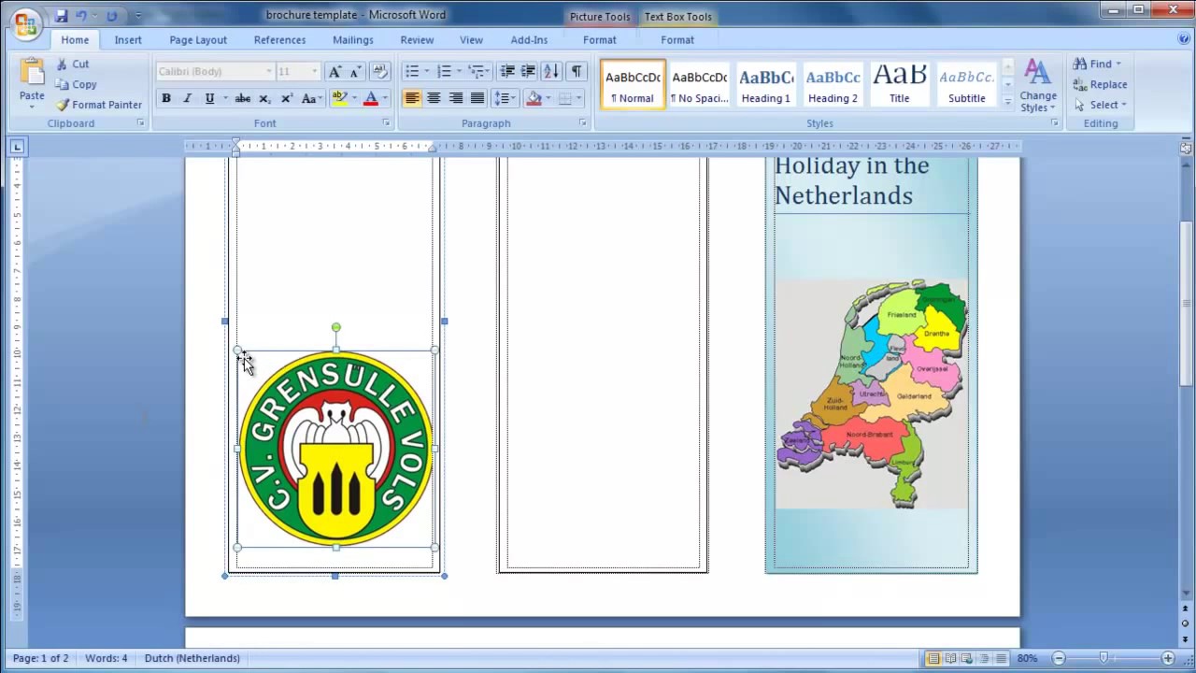Viewport: 1196px width, 673px height.
Task: Apply subscript formatting
Action: (264, 98)
